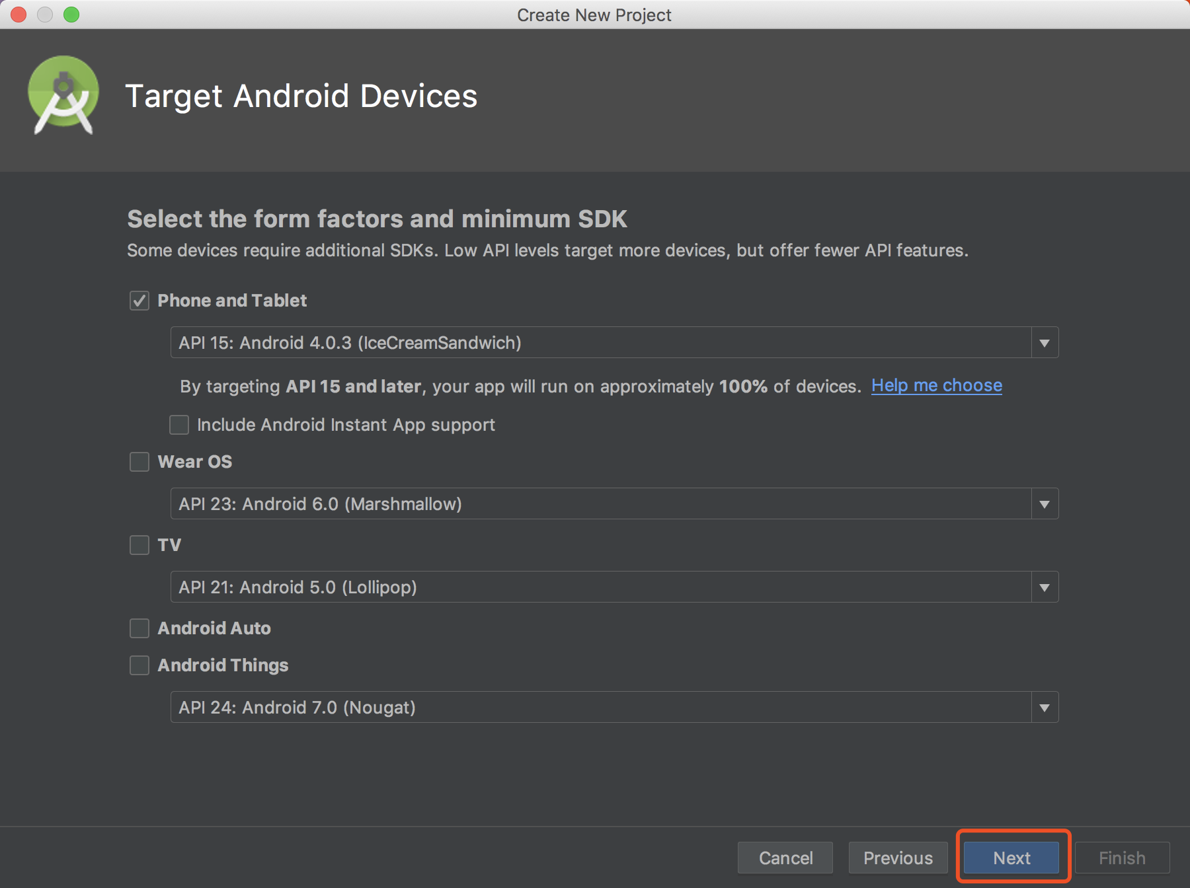This screenshot has height=888, width=1190.
Task: Click the Cancel button
Action: tap(785, 858)
